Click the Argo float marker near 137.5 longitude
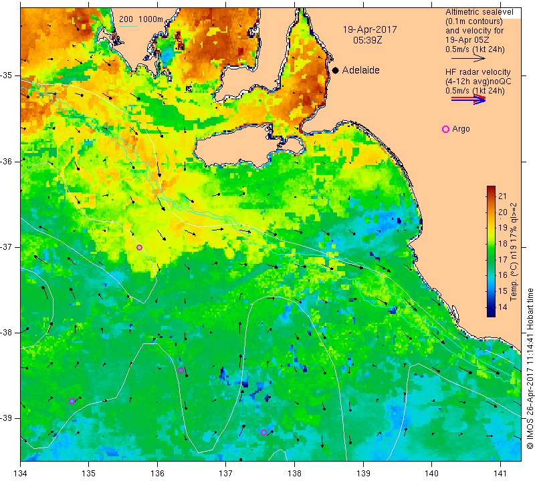Image resolution: width=535 pixels, height=481 pixels. tap(263, 433)
